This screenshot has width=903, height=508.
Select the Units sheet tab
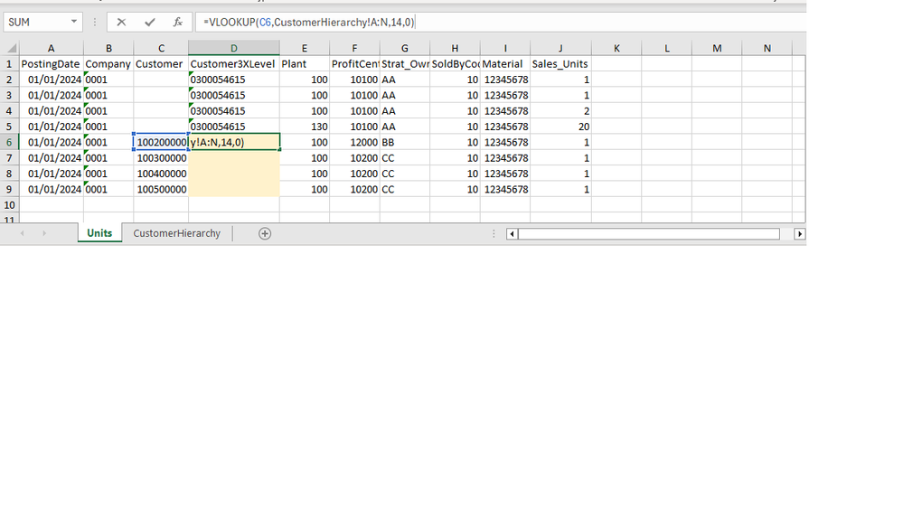pyautogui.click(x=99, y=233)
